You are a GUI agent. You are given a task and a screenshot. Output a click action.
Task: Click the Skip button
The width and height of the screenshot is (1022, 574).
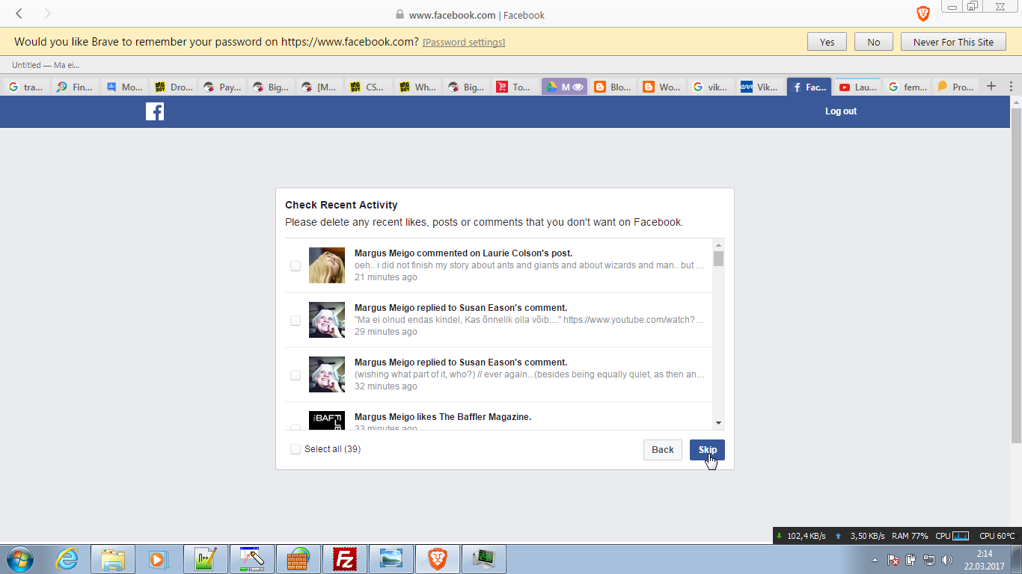[x=707, y=449]
